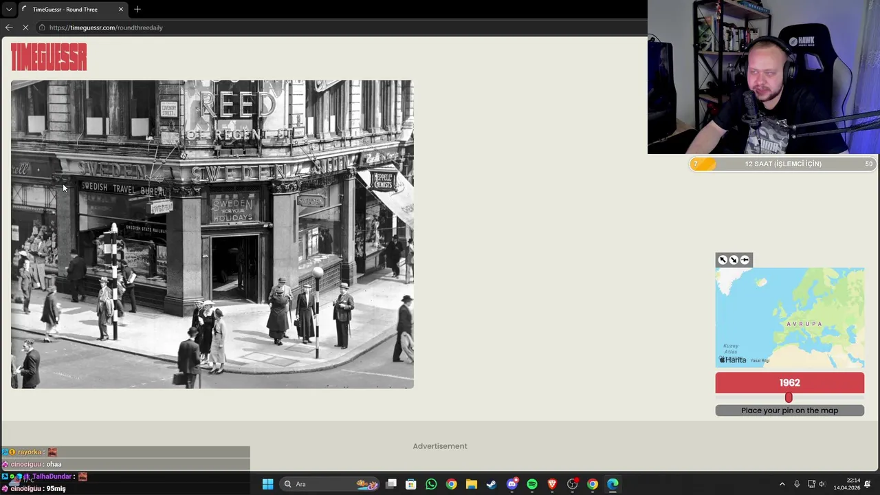Click the microphone tray icon
Image resolution: width=880 pixels, height=495 pixels.
tap(797, 484)
